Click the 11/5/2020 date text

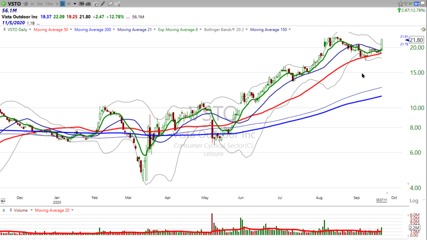tap(13, 23)
